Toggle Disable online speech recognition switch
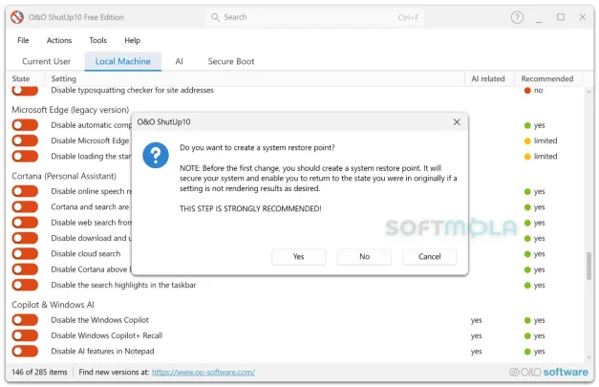The width and height of the screenshot is (599, 387). click(x=25, y=191)
